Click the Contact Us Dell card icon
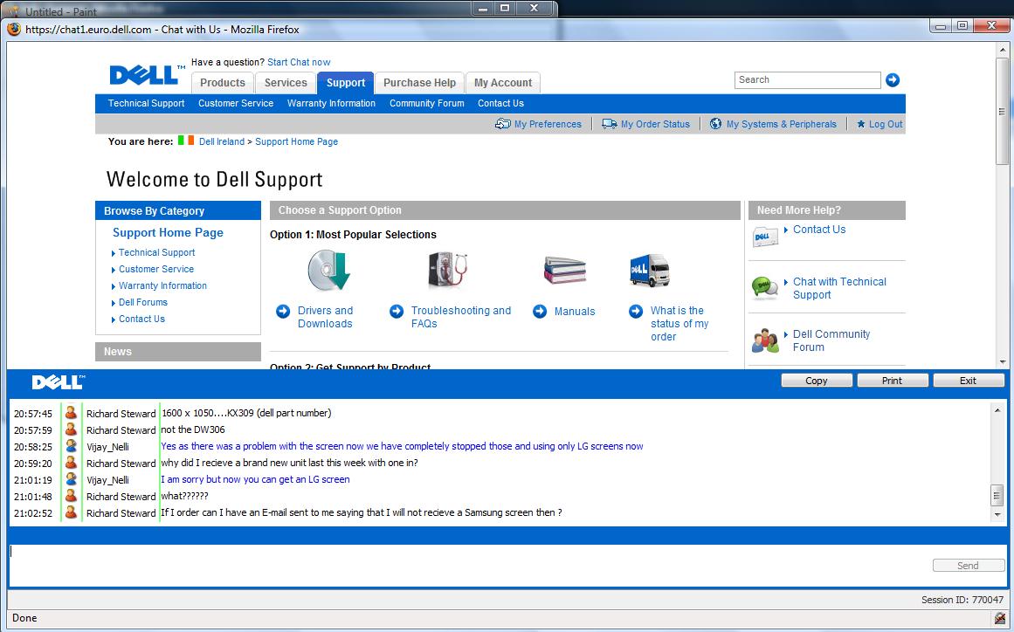The image size is (1014, 632). click(765, 237)
